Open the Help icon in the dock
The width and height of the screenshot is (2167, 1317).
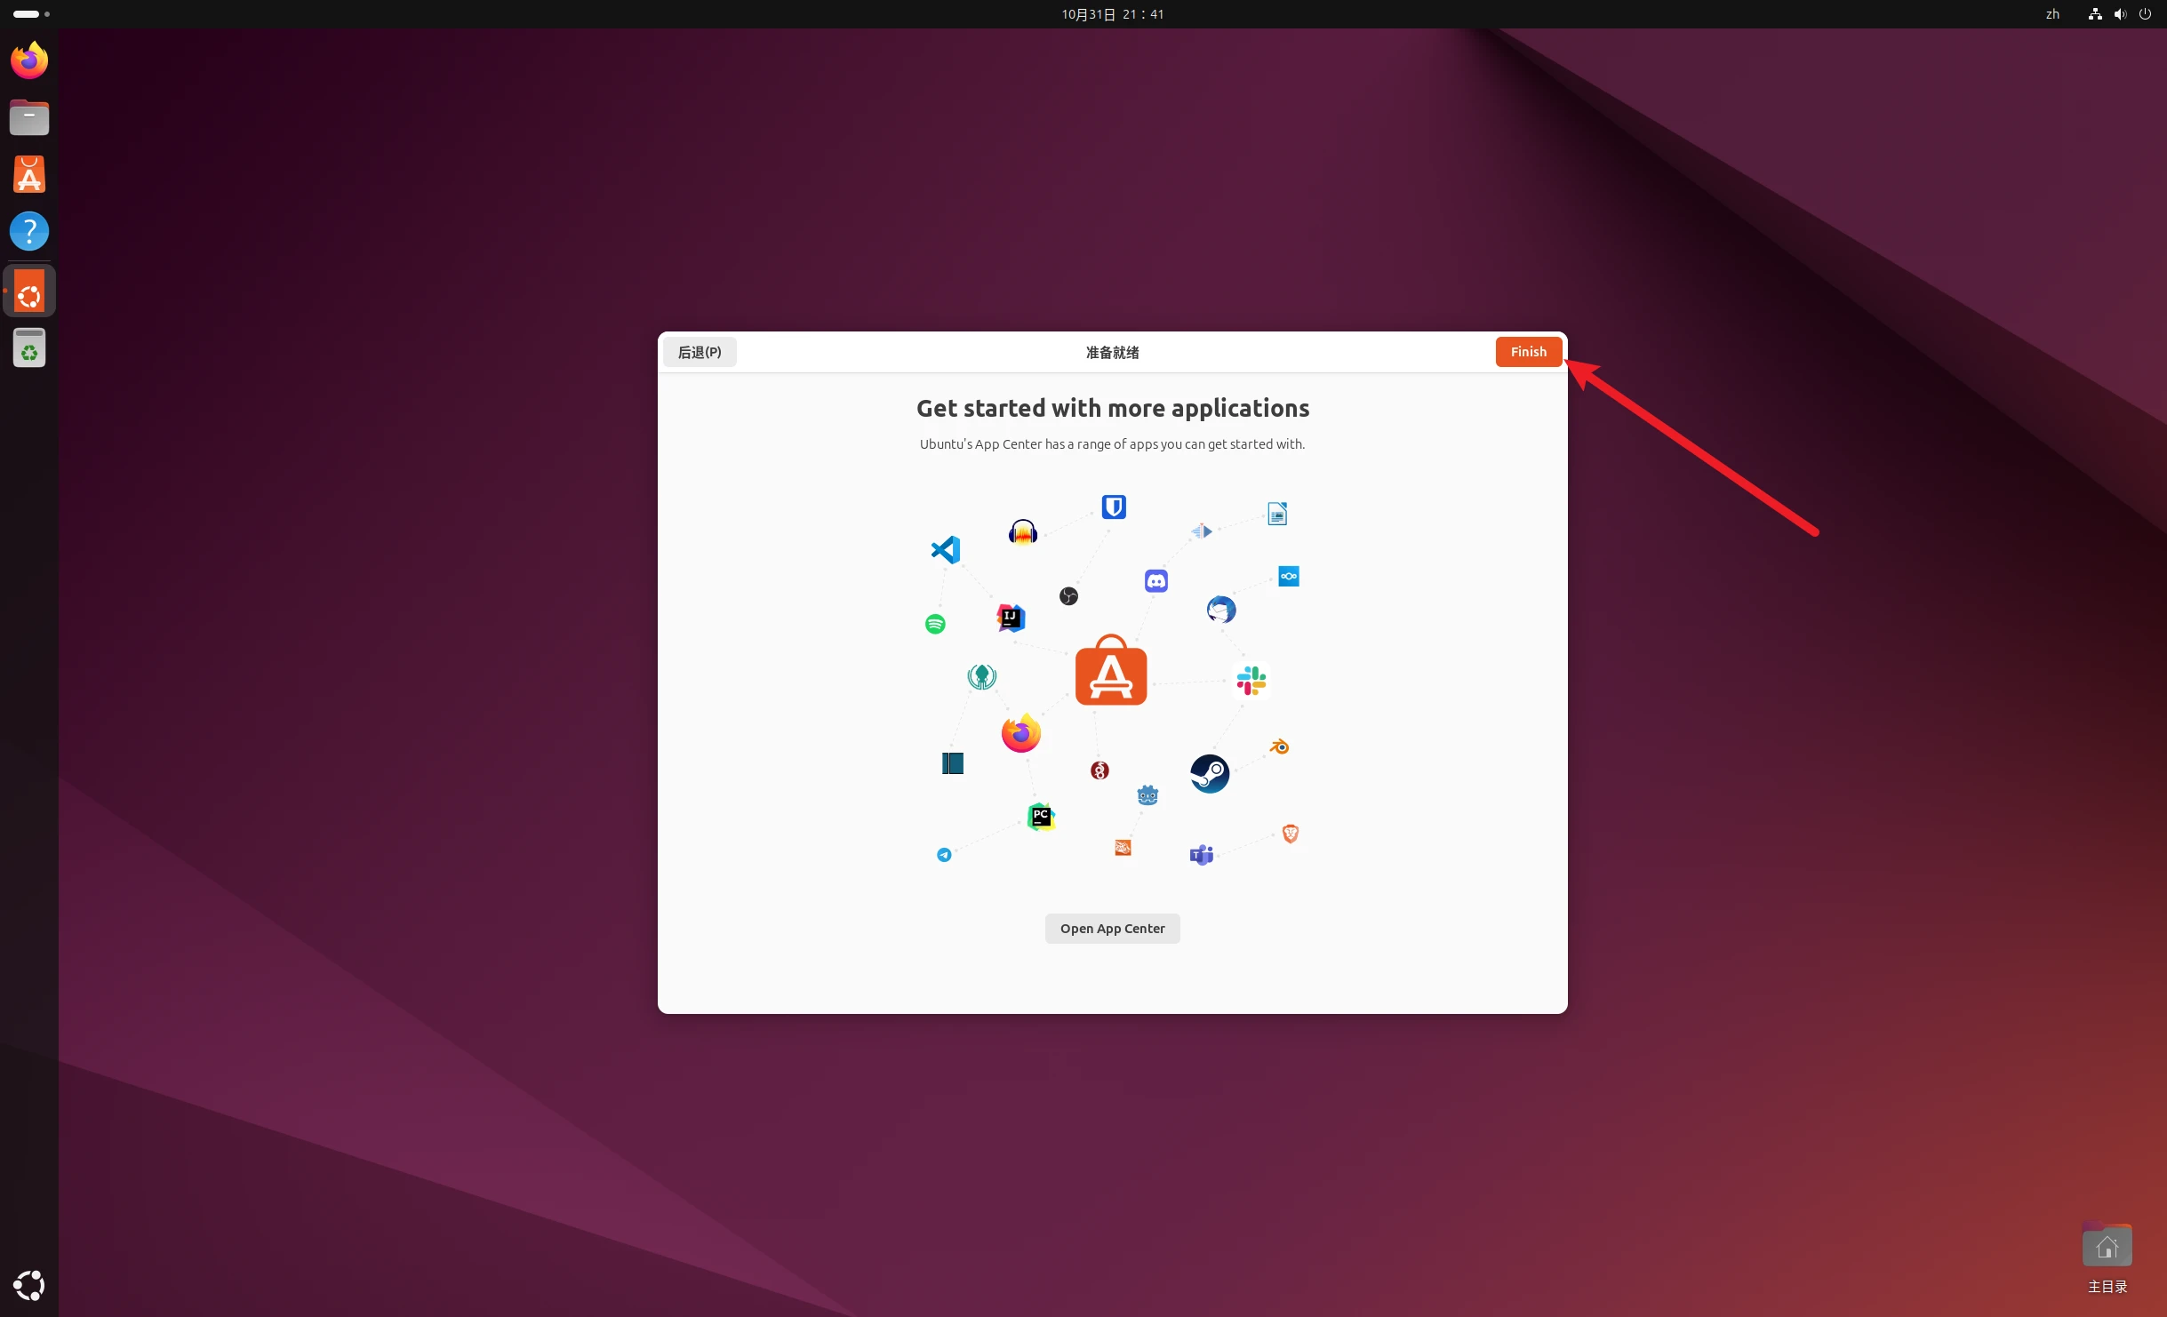29,231
